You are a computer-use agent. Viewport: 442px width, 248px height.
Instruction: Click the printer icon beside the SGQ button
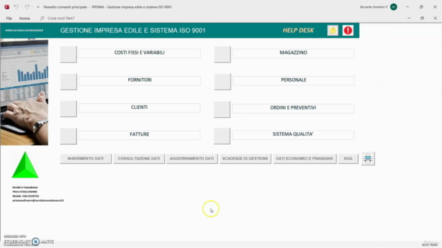point(368,158)
